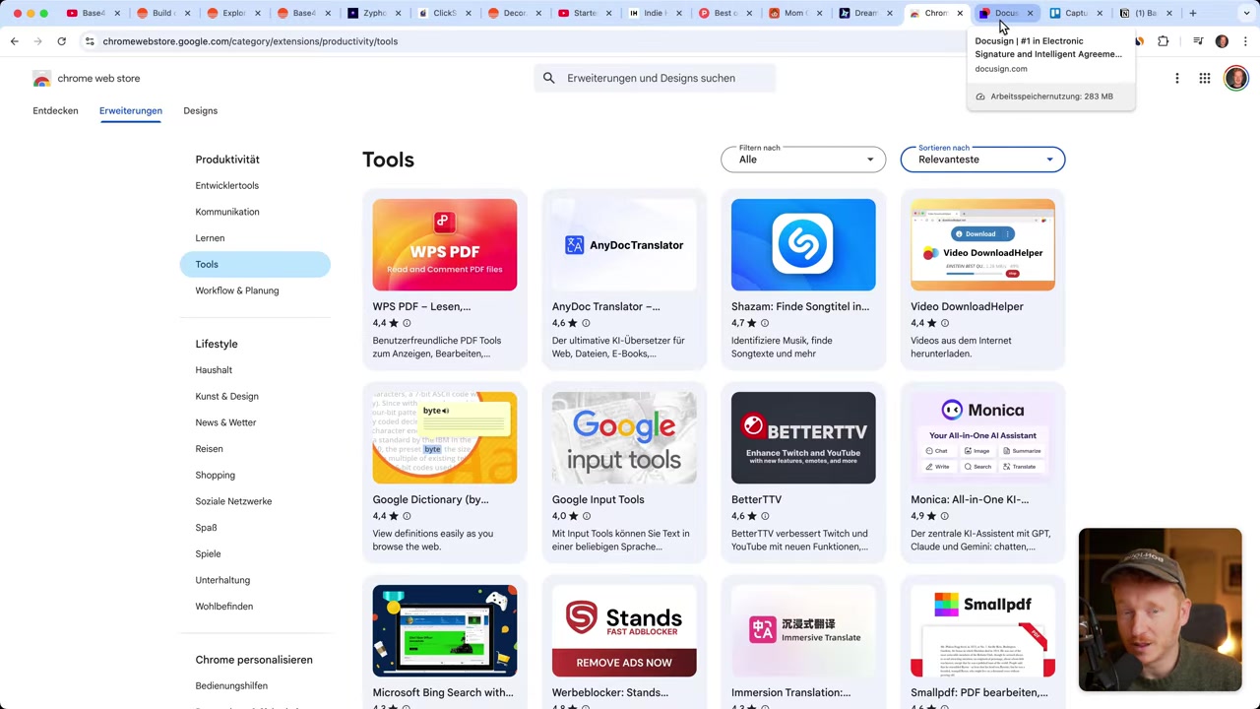Click the rating info icon under BetterTTV
The image size is (1260, 709).
click(765, 516)
